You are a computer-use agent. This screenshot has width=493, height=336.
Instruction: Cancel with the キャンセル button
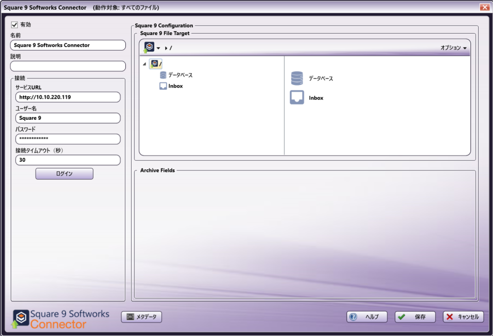[x=464, y=317]
